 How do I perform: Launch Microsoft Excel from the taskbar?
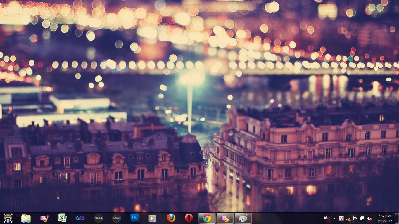pyautogui.click(x=62, y=218)
